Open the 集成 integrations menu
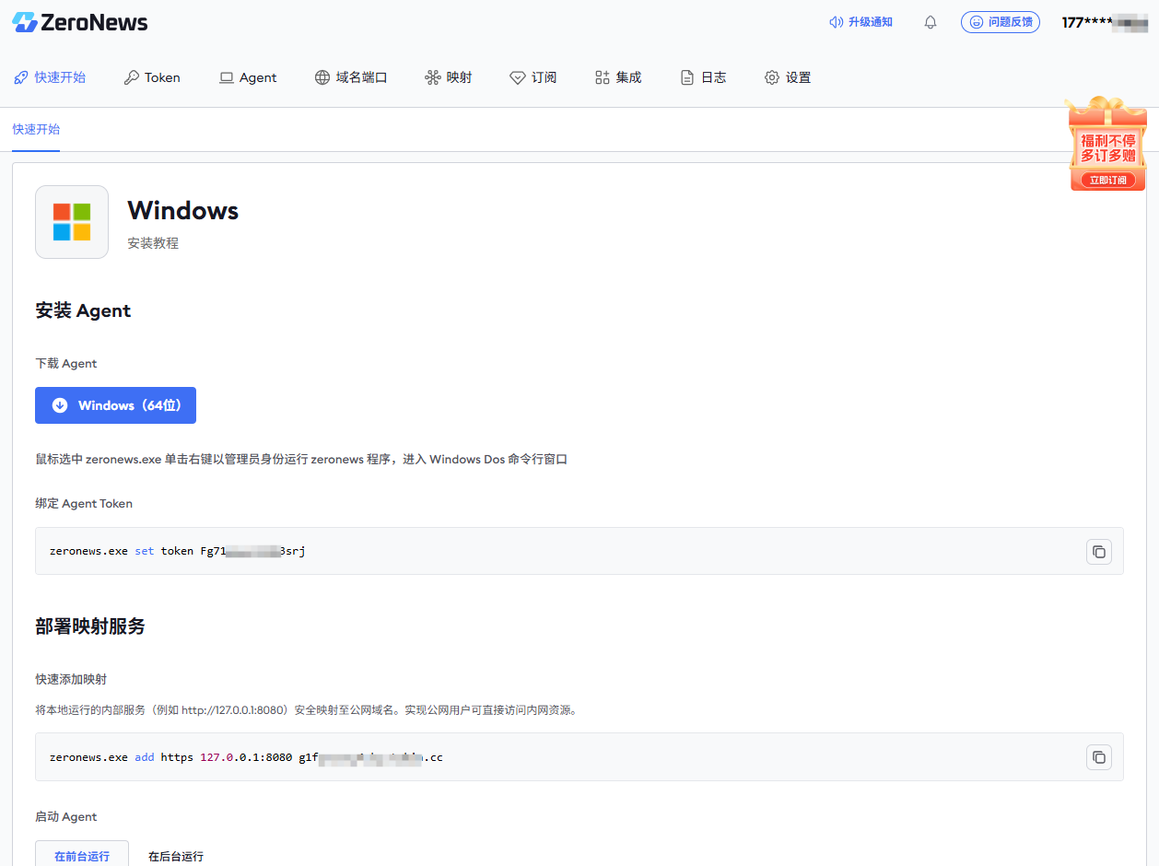 [x=618, y=77]
